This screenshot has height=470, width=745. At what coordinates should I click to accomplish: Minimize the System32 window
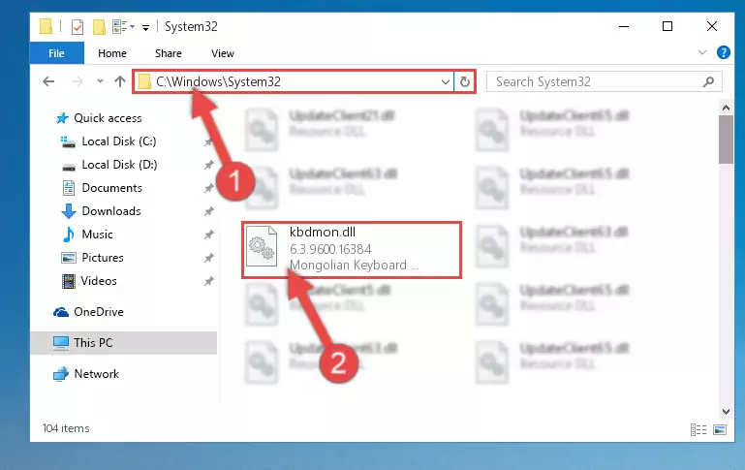click(x=624, y=26)
